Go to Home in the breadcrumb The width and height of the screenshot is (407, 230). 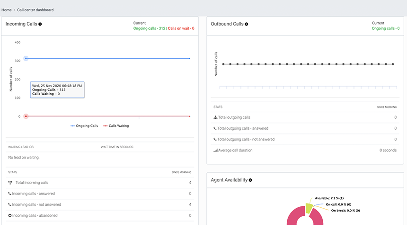pyautogui.click(x=7, y=10)
